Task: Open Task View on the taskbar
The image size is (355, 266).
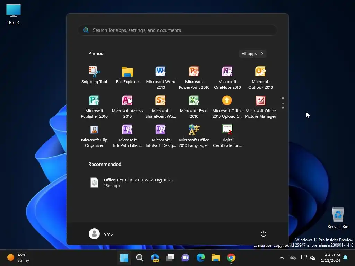Action: 170,258
